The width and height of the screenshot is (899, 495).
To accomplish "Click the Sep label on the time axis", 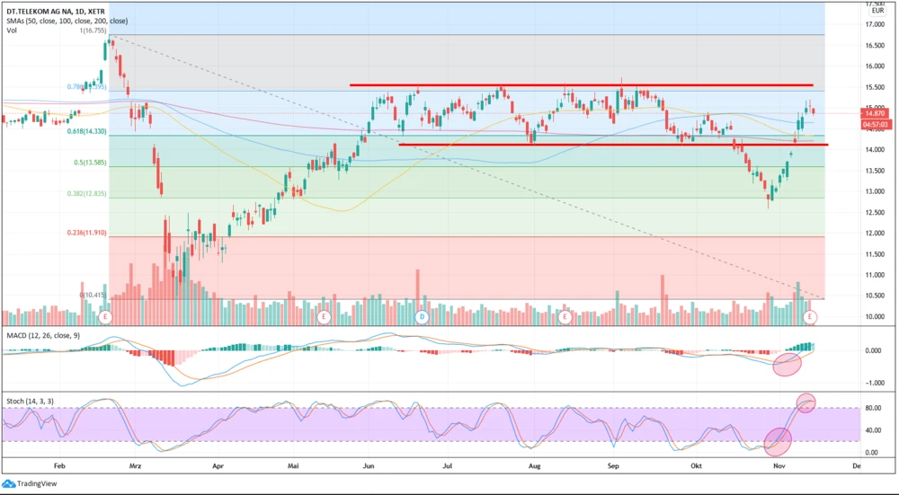I will click(614, 467).
